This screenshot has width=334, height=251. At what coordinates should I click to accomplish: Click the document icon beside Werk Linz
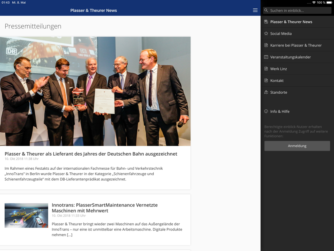tap(266, 69)
